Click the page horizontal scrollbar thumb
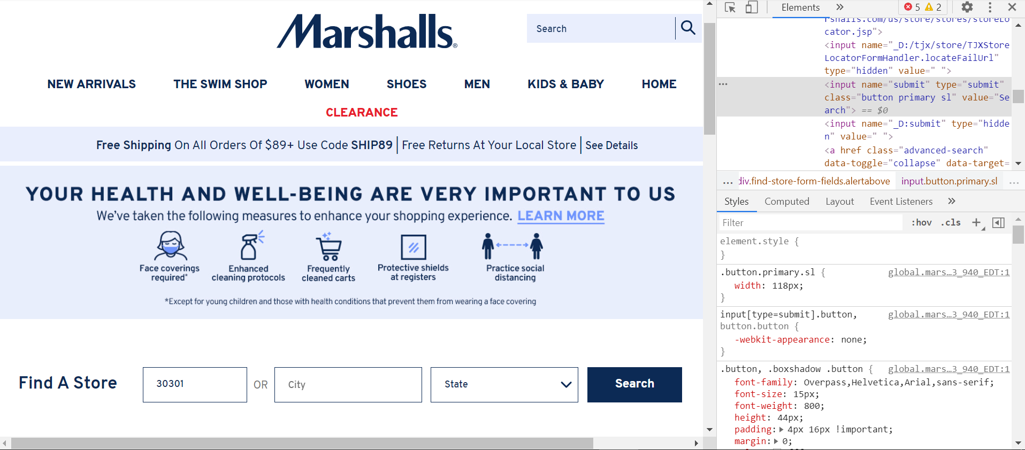Screen dimensions: 1025x450 (x=302, y=443)
